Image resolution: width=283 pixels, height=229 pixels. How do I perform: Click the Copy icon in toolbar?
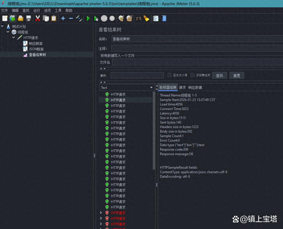[x=46, y=18]
